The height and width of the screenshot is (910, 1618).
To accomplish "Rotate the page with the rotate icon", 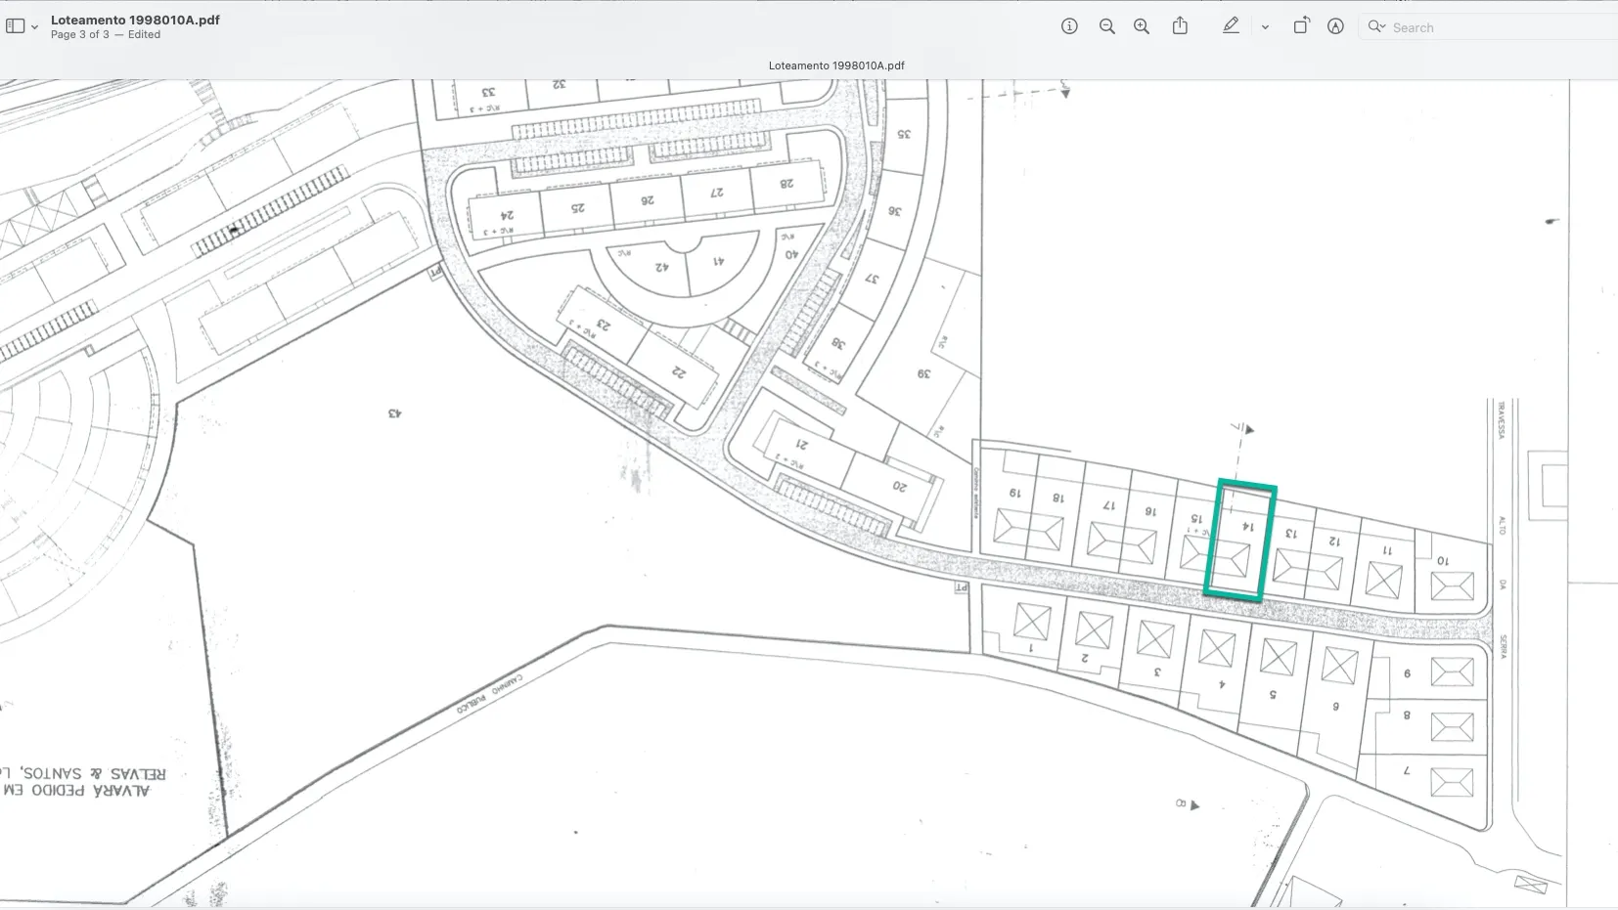I will pyautogui.click(x=1301, y=26).
